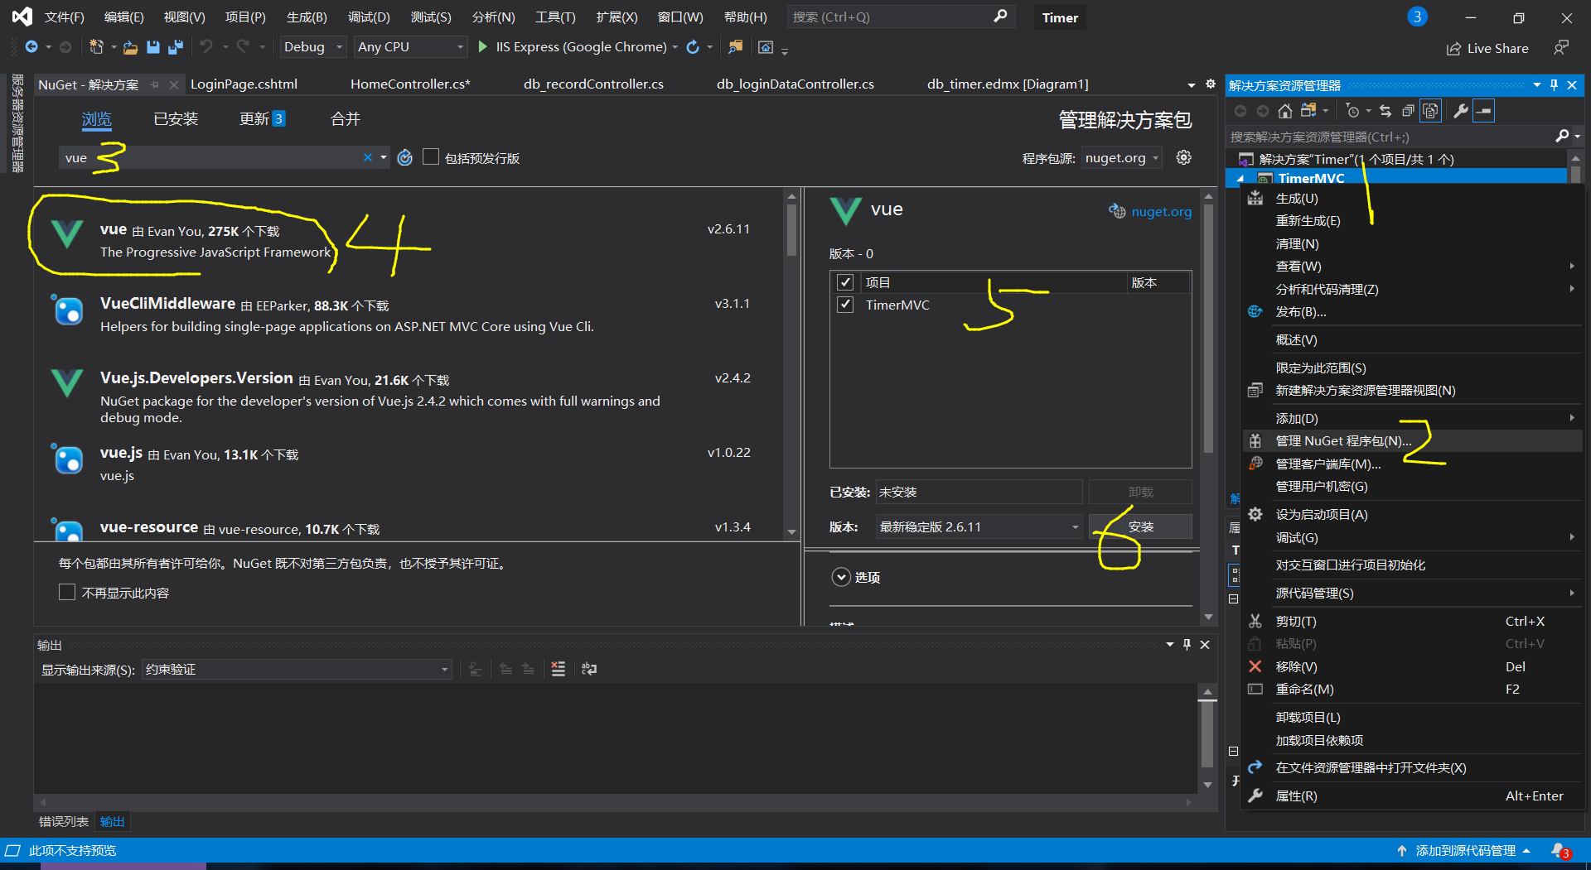Click the Visual Studio quick search box
1591x870 pixels.
tap(900, 17)
